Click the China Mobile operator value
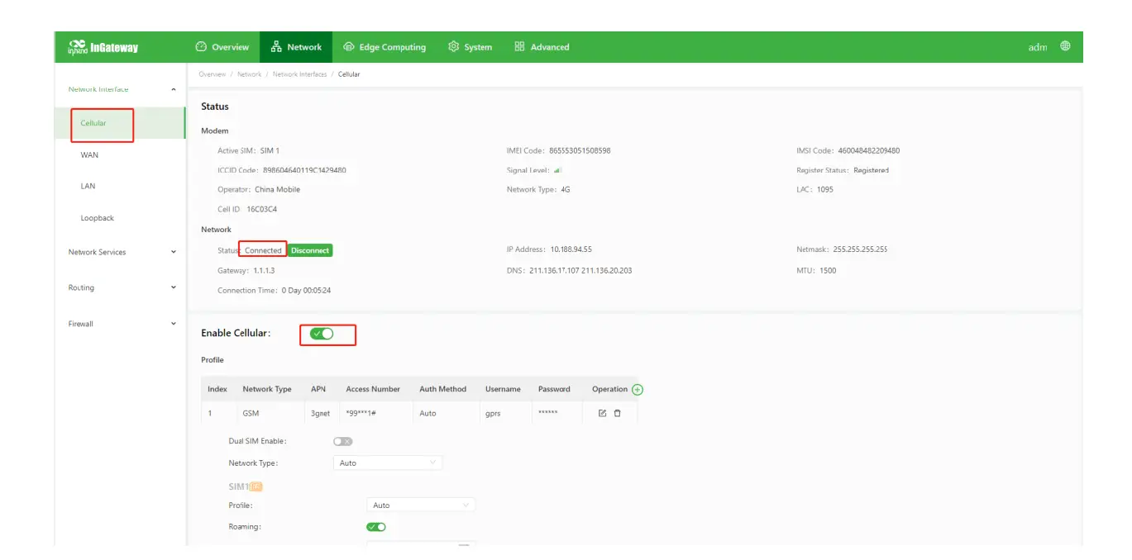 click(x=277, y=190)
